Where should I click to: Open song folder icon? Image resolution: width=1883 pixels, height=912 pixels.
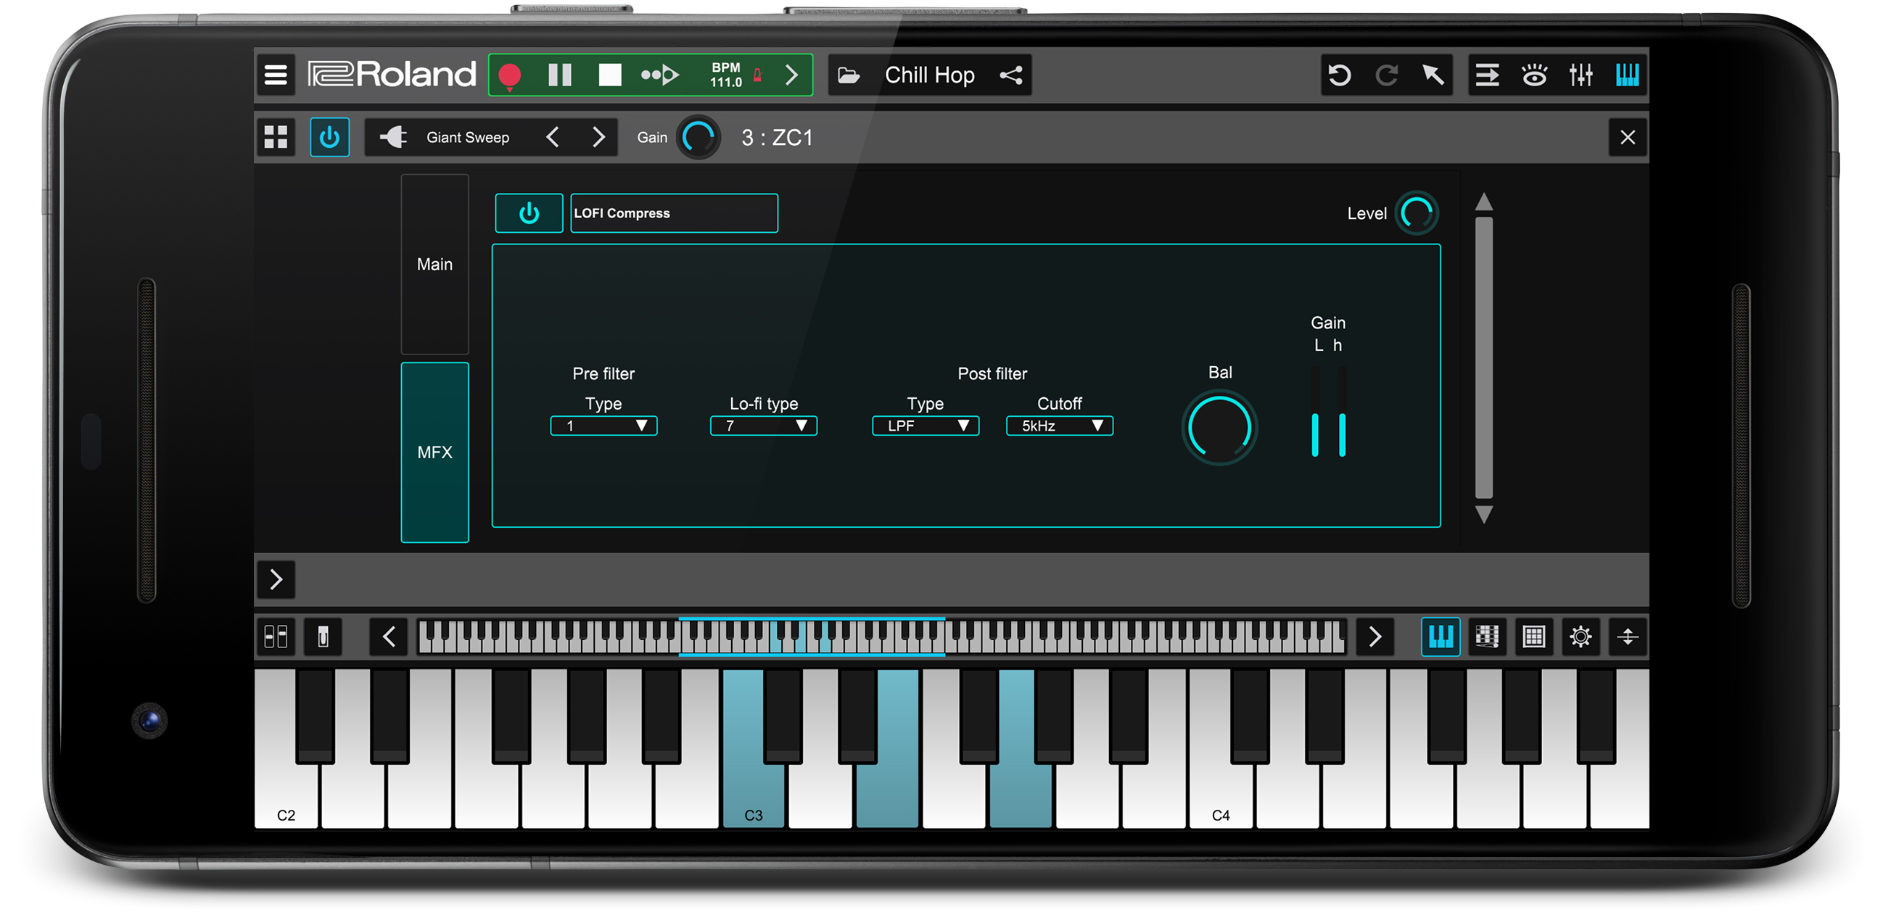pos(848,75)
